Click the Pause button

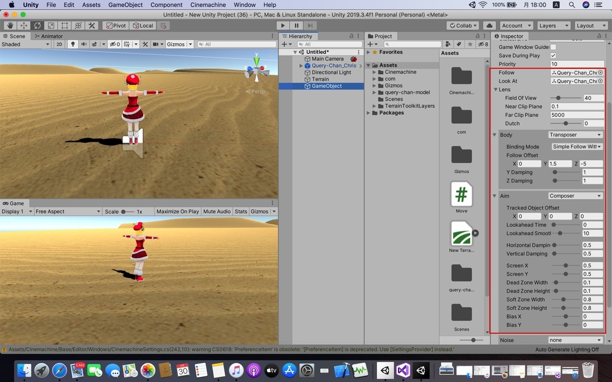pyautogui.click(x=297, y=25)
